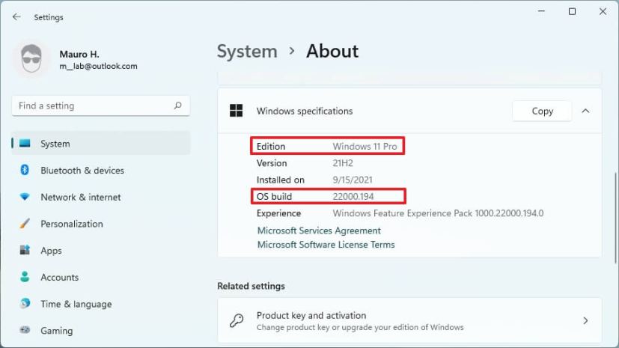Open Gaming settings category
The width and height of the screenshot is (619, 348).
pyautogui.click(x=100, y=331)
